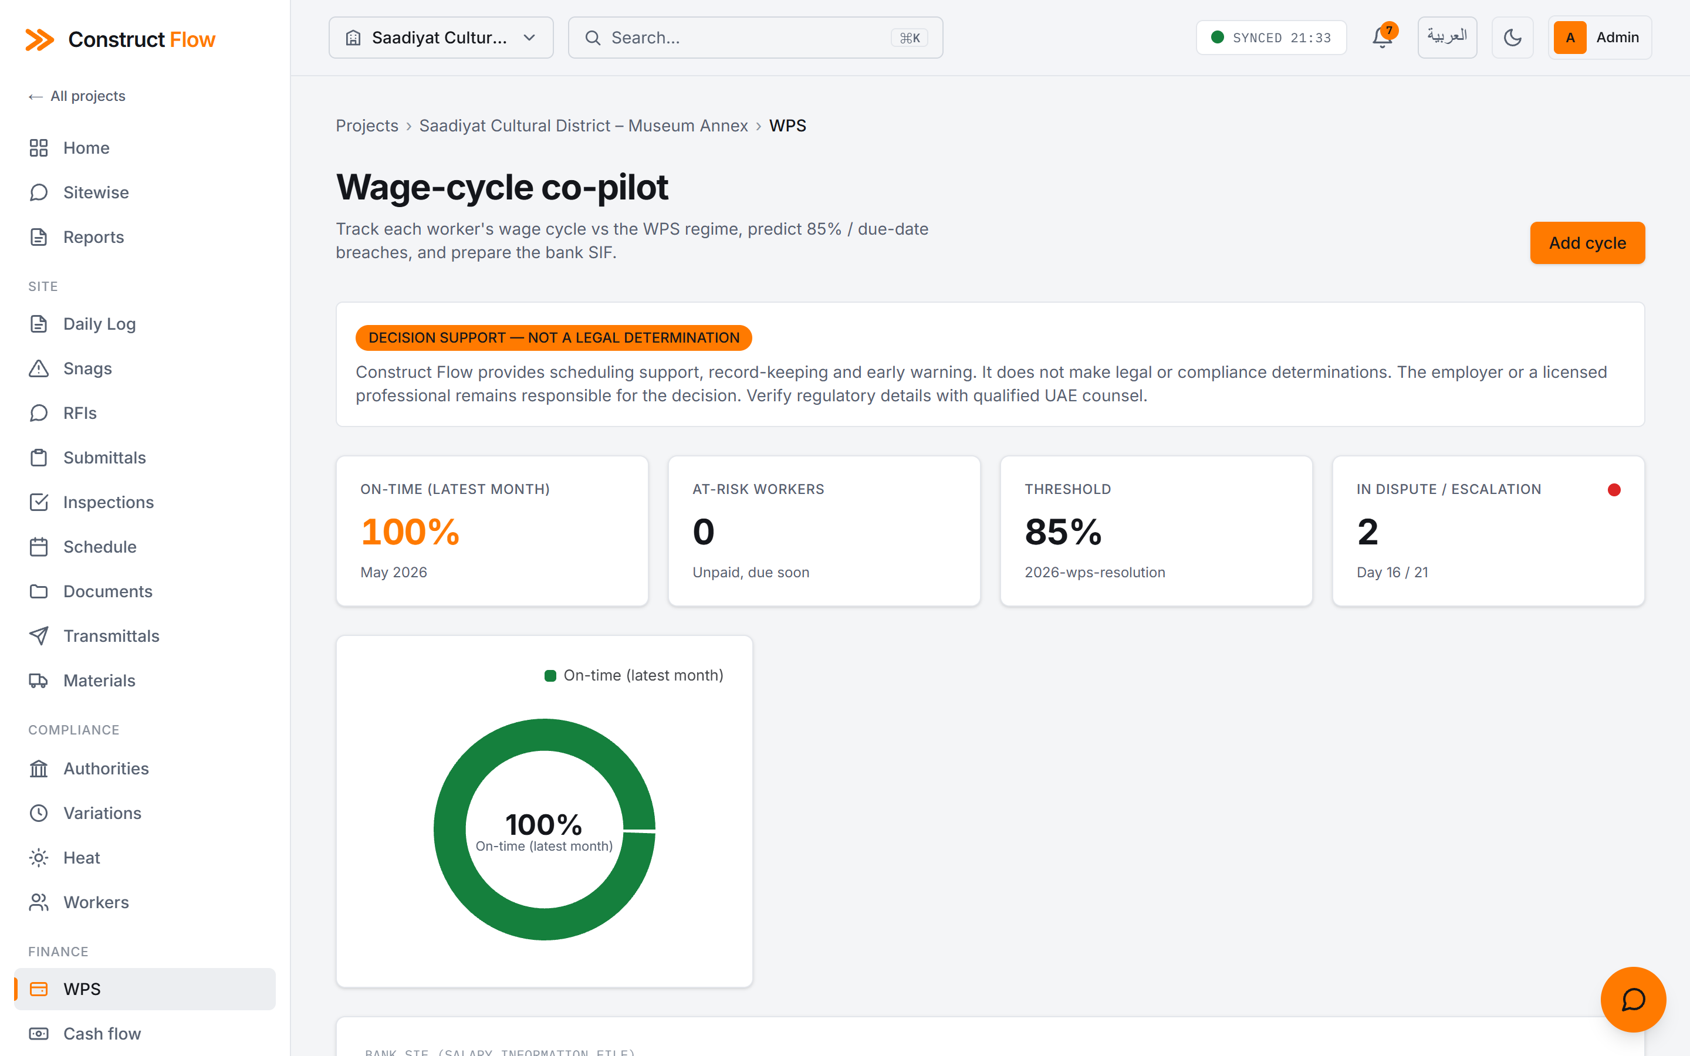The image size is (1690, 1056).
Task: Open Snags warning triangle icon
Action: pyautogui.click(x=38, y=369)
